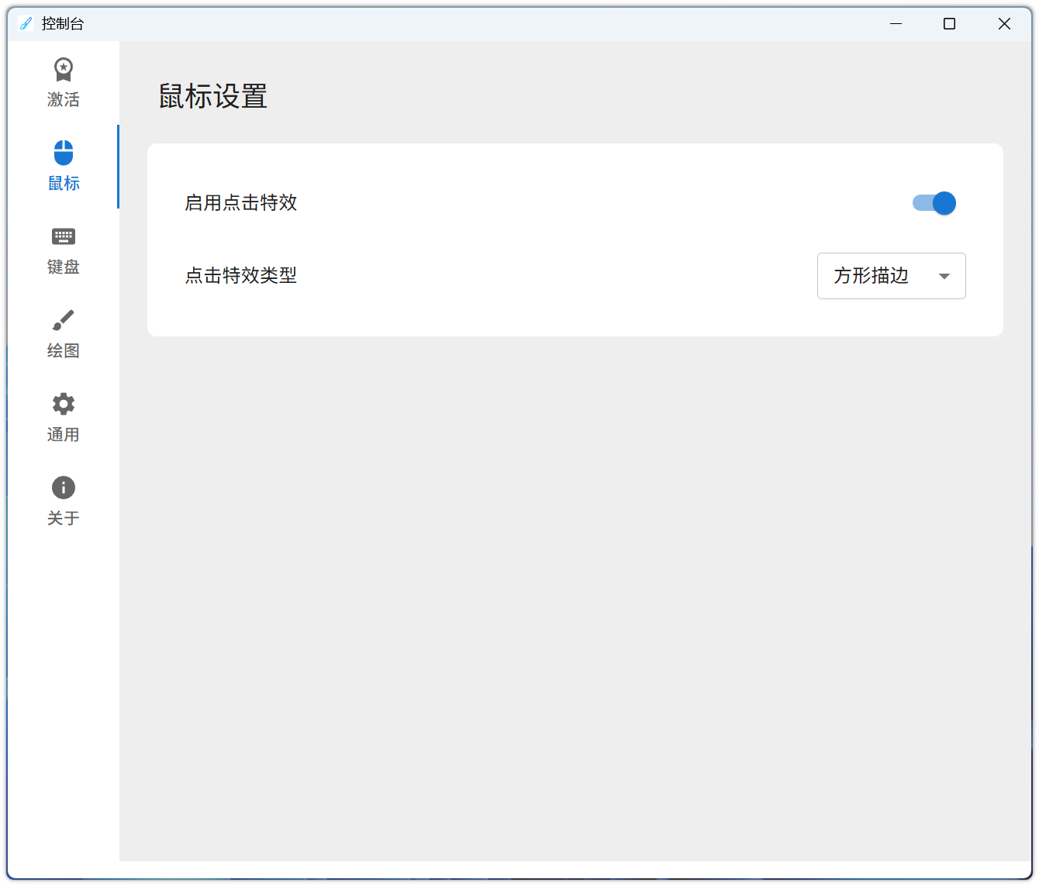The width and height of the screenshot is (1039, 886).
Task: Open the 通用 text label in sidebar
Action: coord(63,435)
